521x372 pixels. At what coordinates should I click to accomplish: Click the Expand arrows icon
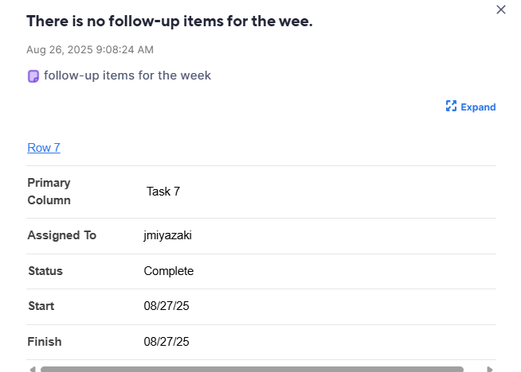451,106
